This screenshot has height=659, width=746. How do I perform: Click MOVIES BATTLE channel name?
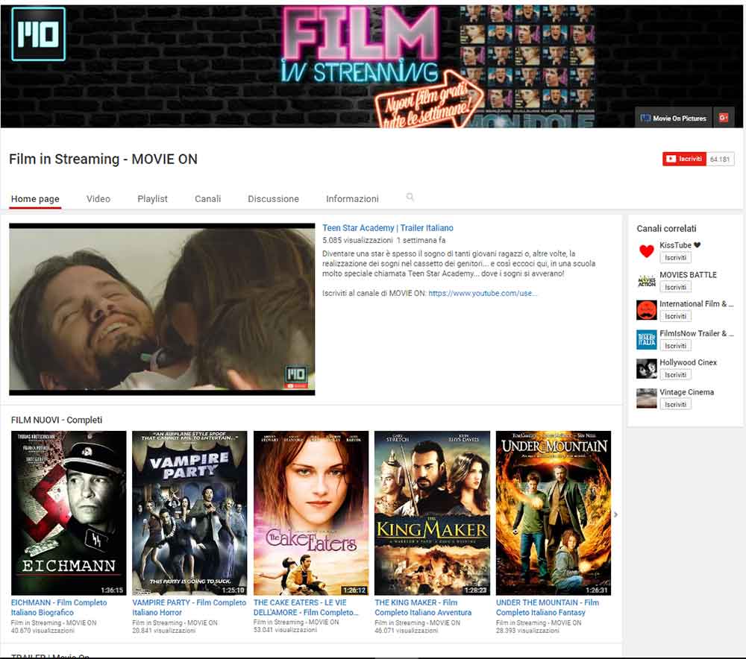click(x=688, y=274)
